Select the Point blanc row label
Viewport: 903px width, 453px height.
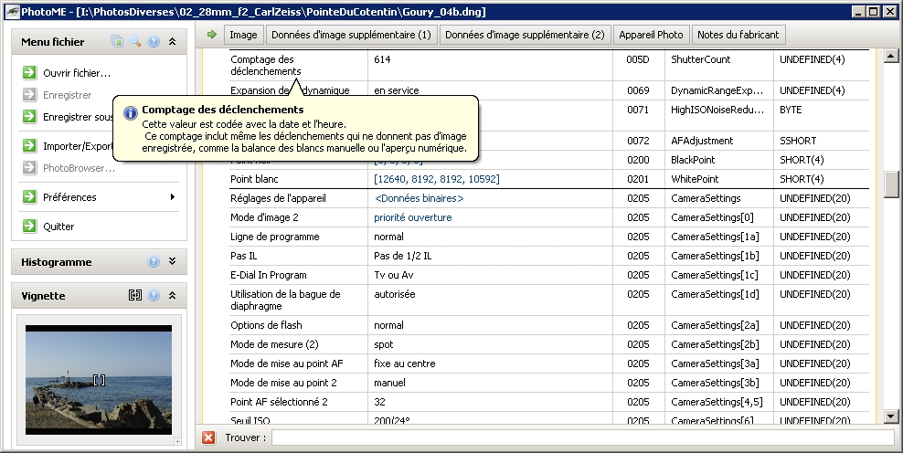254,179
